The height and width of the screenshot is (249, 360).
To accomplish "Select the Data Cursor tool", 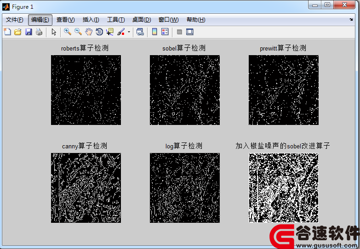I will (x=110, y=32).
